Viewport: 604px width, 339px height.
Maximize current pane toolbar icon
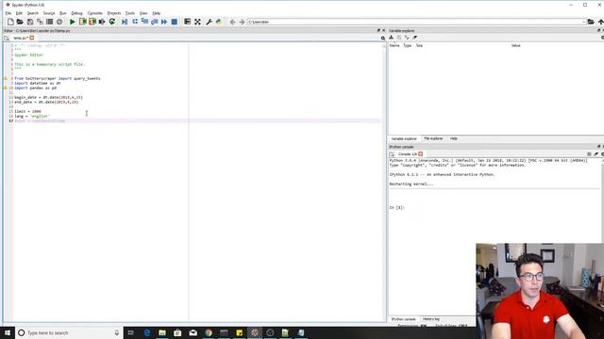(x=187, y=22)
